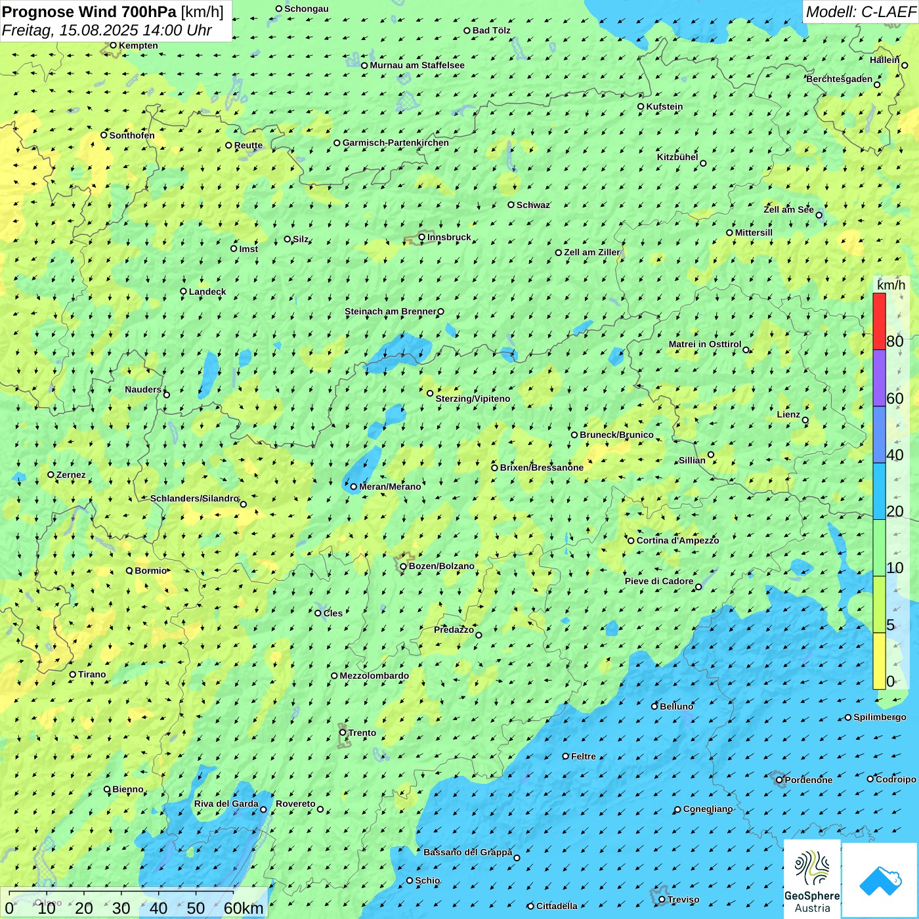Click the Treviso city label

[683, 899]
